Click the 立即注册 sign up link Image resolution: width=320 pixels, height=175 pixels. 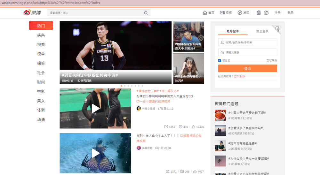coord(239,76)
